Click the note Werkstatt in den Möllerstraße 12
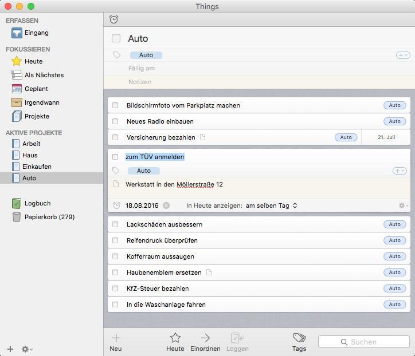 point(174,184)
